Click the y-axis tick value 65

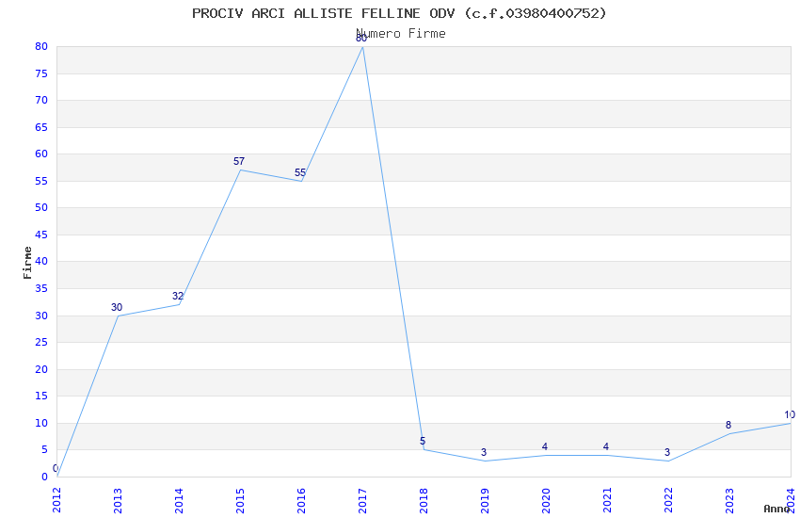point(41,127)
